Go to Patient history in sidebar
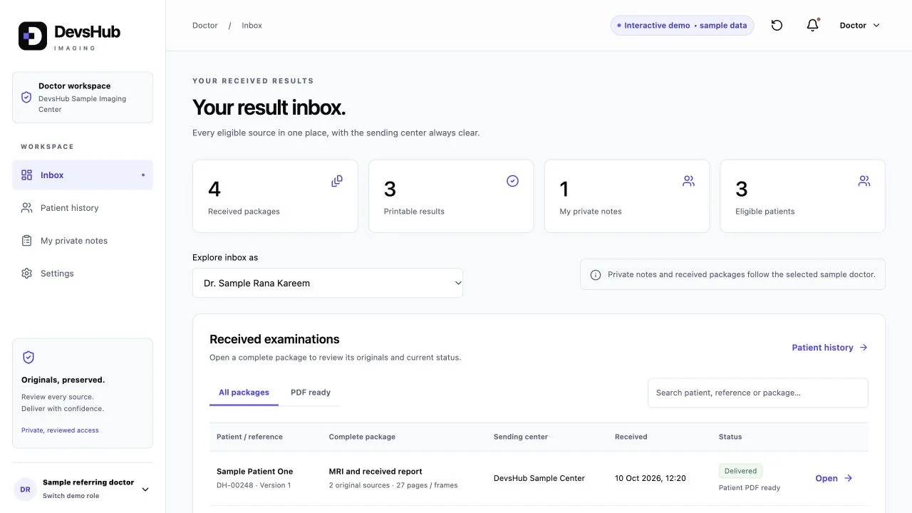The width and height of the screenshot is (912, 513). (x=83, y=208)
